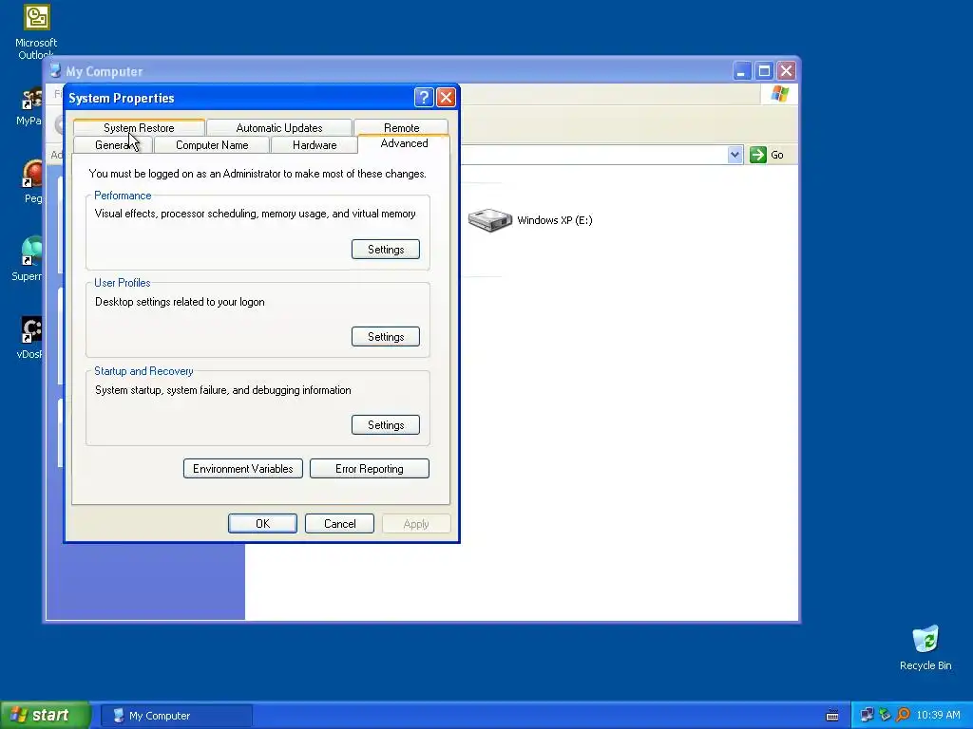The width and height of the screenshot is (973, 729).
Task: Click the Go button in My Computer
Action: tap(767, 155)
